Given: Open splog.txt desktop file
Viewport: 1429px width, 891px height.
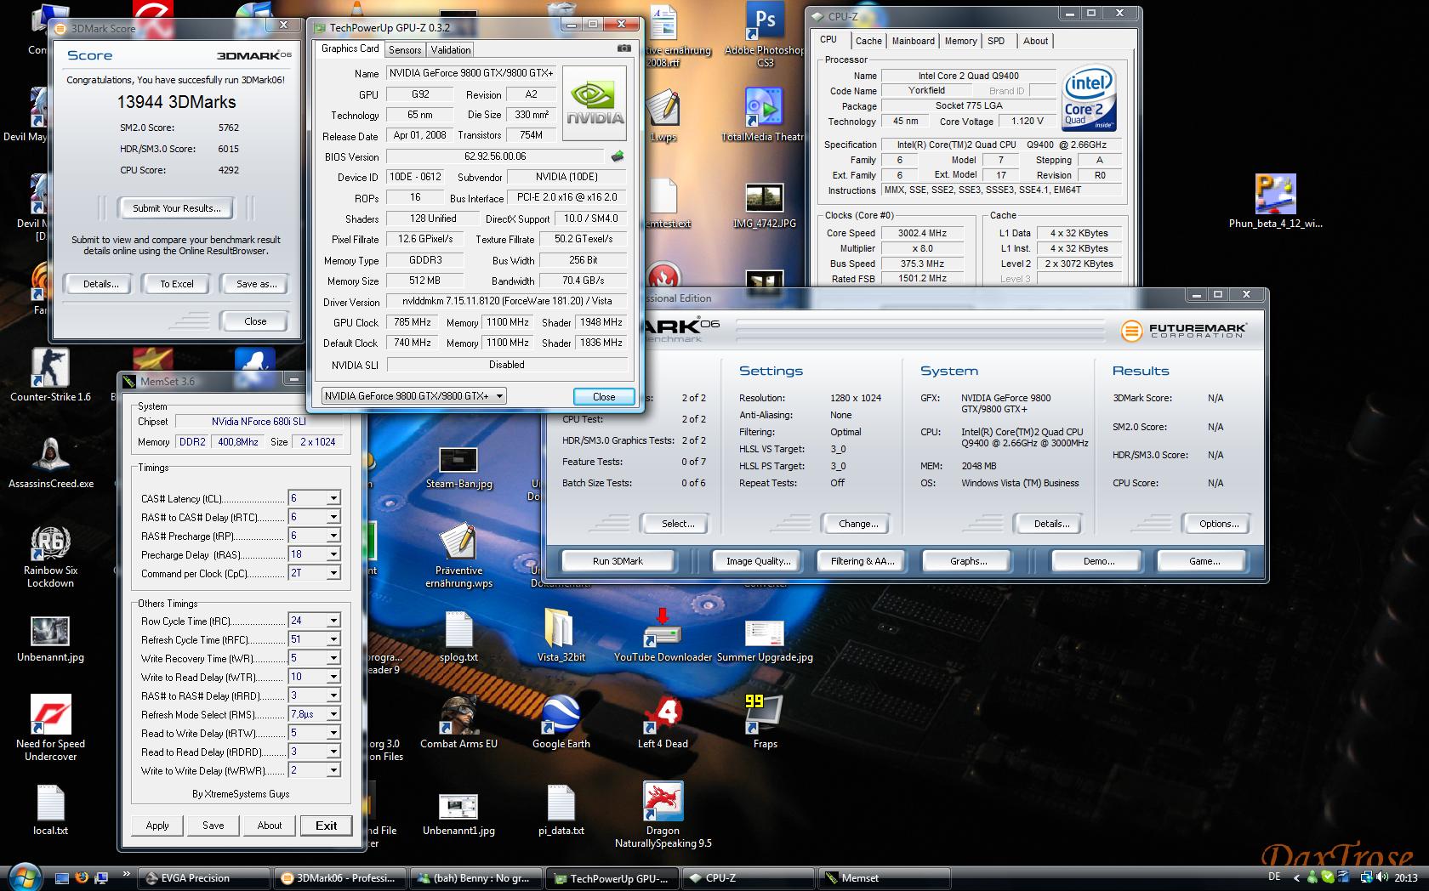Looking at the screenshot, I should coord(458,638).
